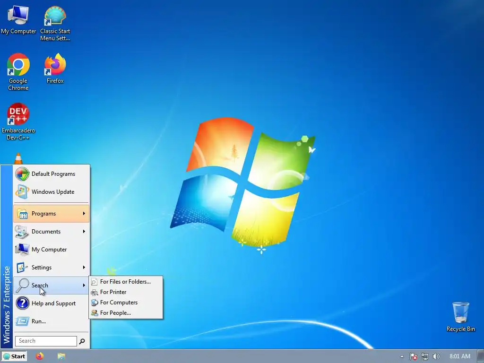Viewport: 484px width, 363px height.
Task: Click magnifier button beside Start search box
Action: click(x=82, y=341)
